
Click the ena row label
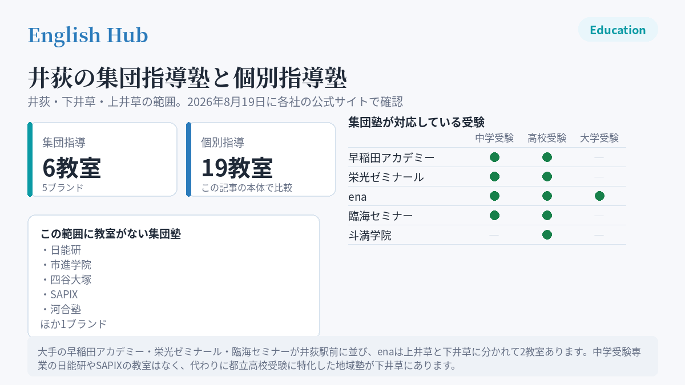click(357, 196)
